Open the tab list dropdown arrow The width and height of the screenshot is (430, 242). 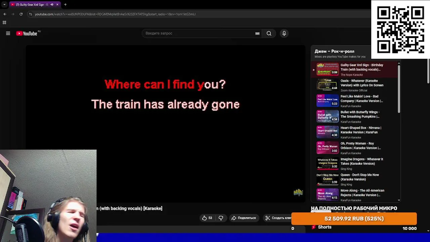[4, 5]
